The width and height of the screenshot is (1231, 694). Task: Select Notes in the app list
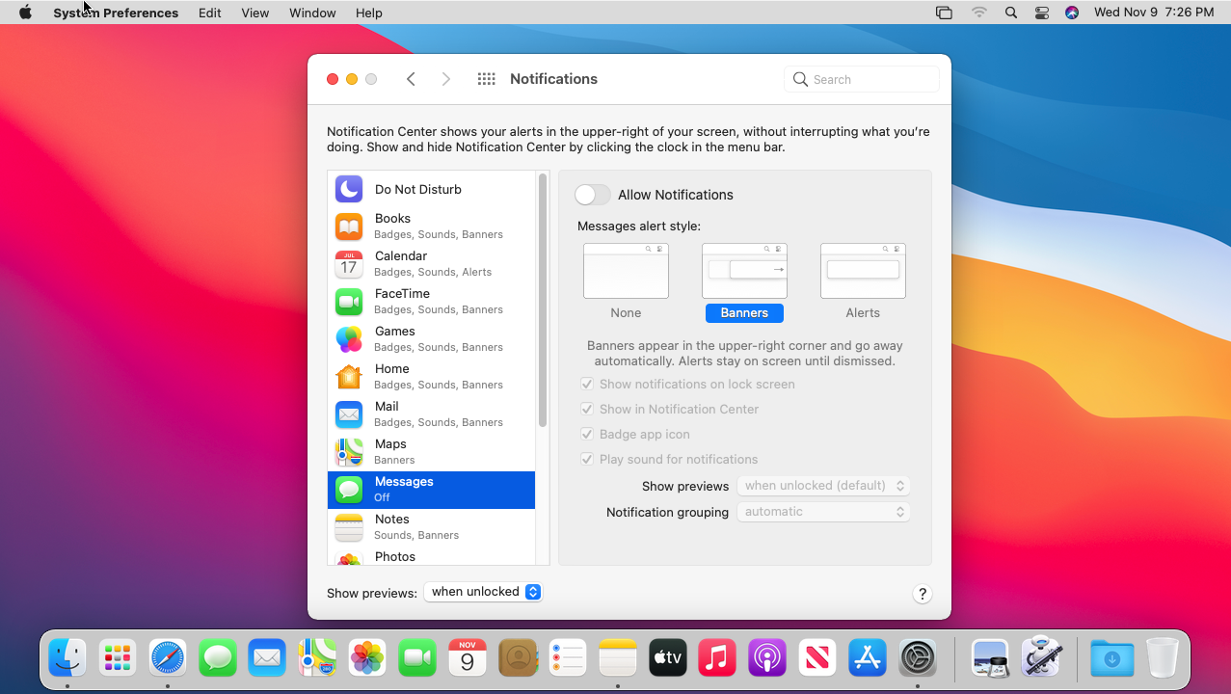[x=431, y=527]
